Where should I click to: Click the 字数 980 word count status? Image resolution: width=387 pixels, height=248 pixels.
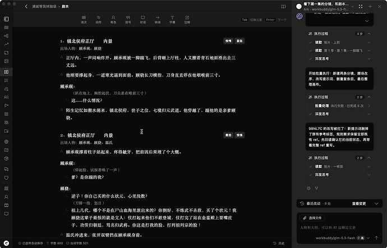[x=54, y=244]
